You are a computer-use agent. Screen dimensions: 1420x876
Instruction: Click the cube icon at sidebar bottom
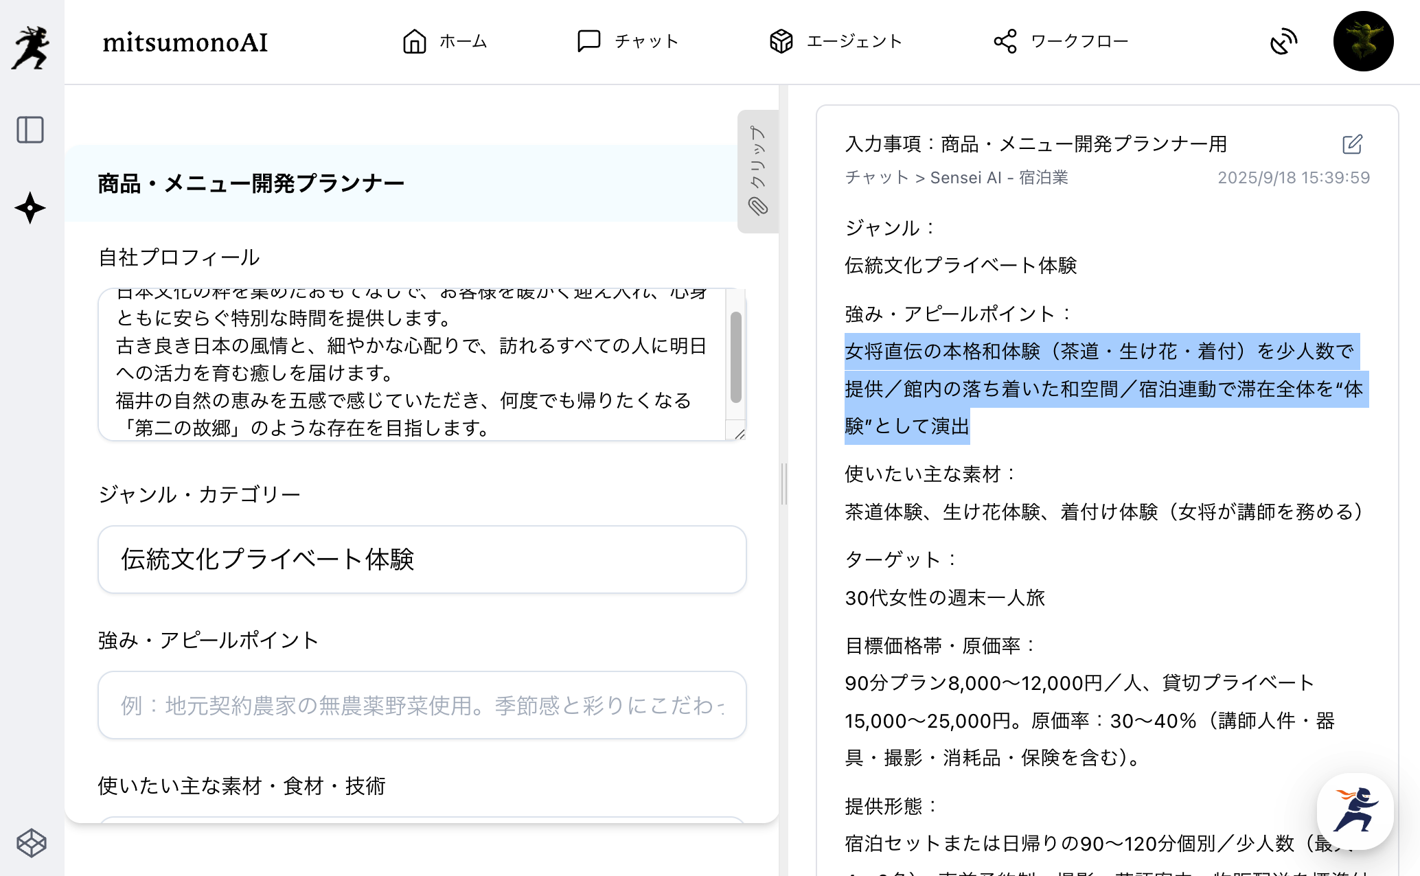tap(31, 843)
